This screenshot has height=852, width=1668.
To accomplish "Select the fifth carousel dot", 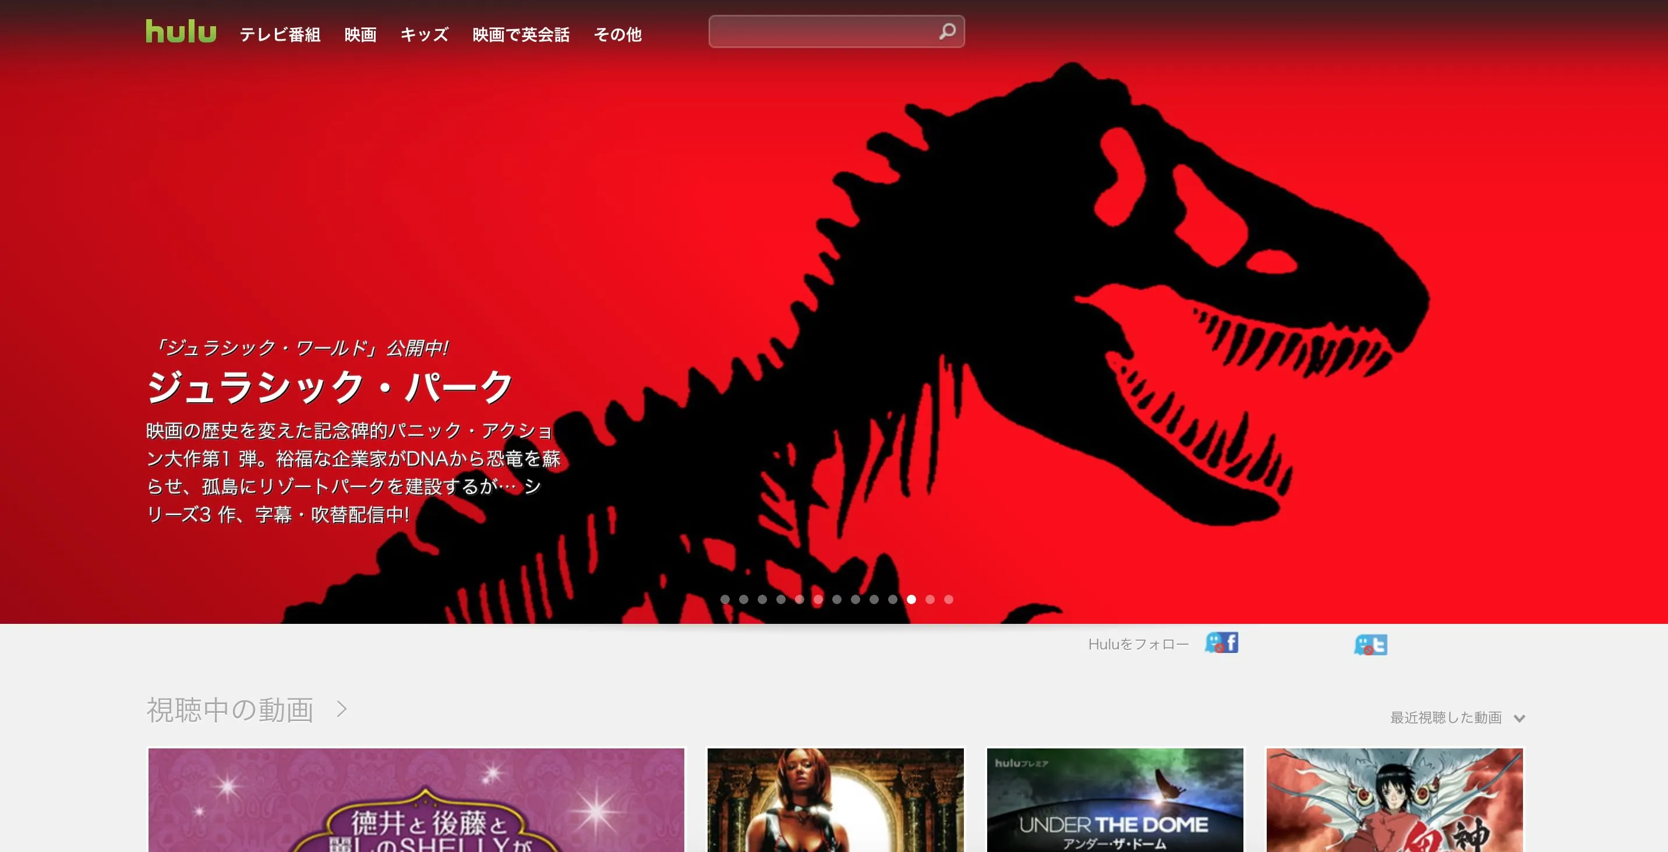I will [x=799, y=599].
